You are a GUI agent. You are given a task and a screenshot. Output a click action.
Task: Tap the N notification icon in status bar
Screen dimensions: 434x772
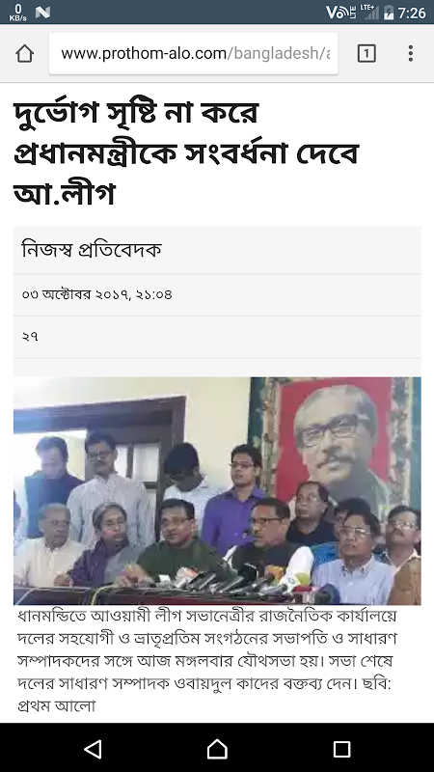click(x=42, y=12)
